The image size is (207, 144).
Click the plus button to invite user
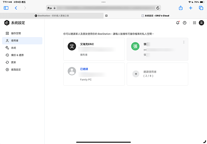click(136, 74)
